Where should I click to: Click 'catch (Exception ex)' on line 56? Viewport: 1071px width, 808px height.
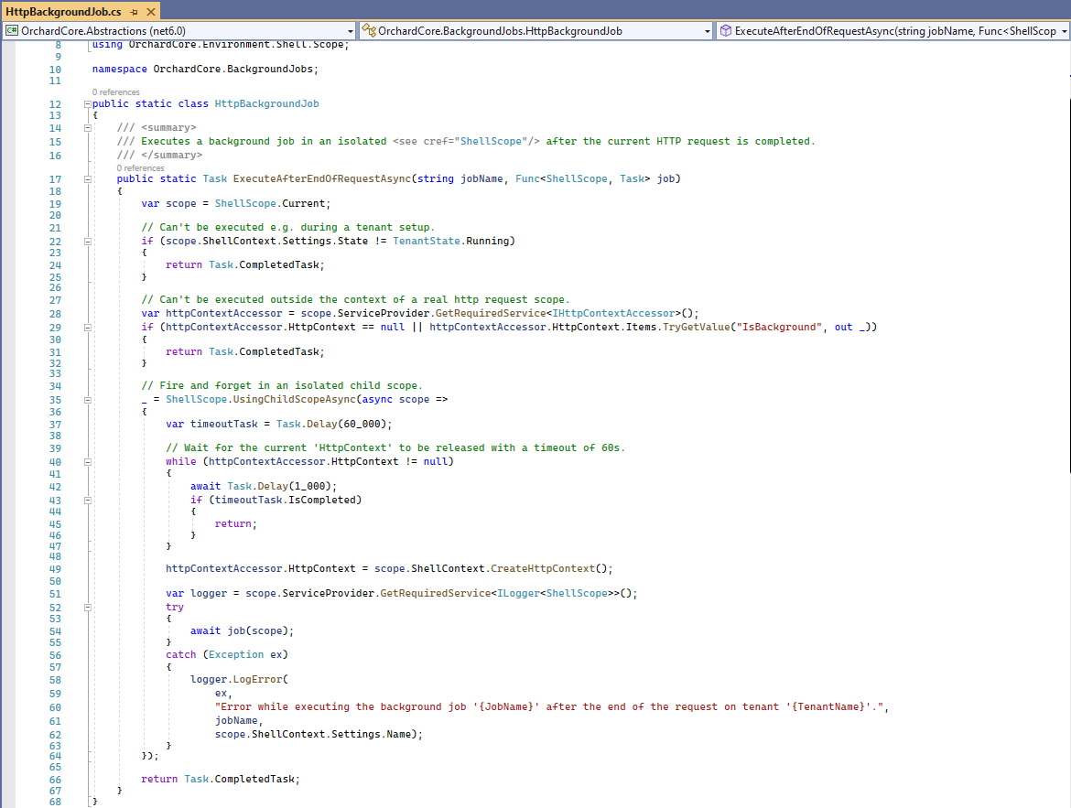(227, 655)
